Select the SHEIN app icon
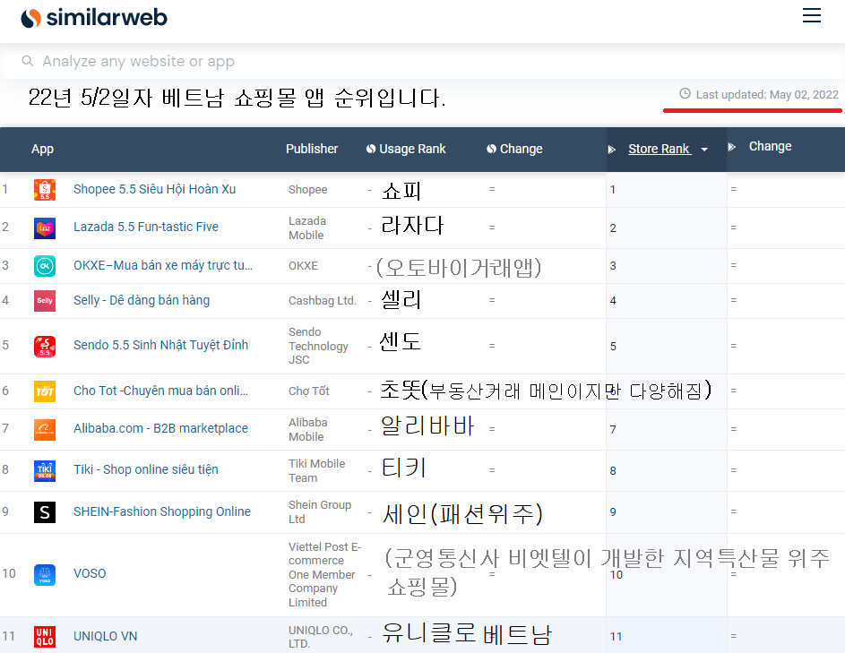The height and width of the screenshot is (653, 845). point(44,511)
